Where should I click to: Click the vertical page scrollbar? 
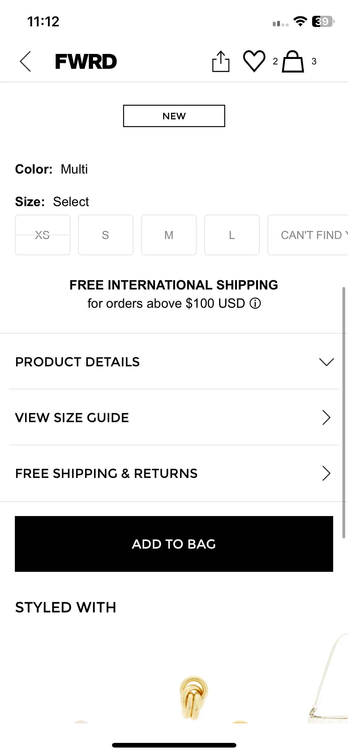[x=344, y=413]
